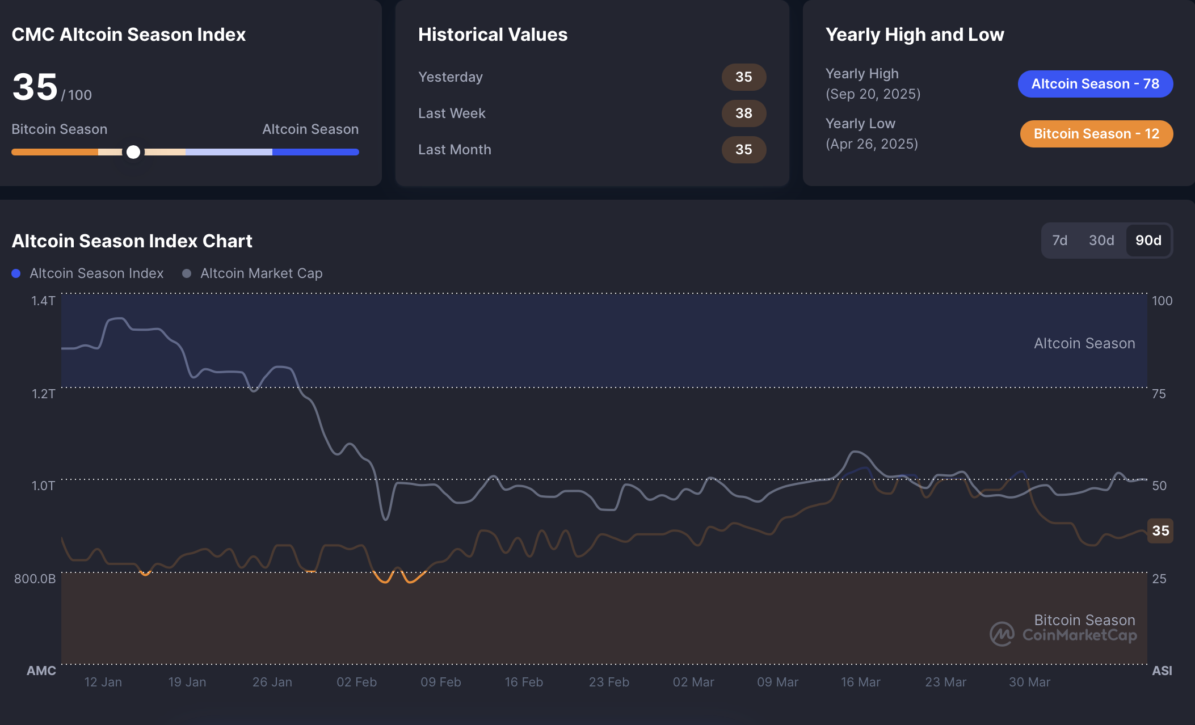Click Yesterday's value badge showing 35

743,77
